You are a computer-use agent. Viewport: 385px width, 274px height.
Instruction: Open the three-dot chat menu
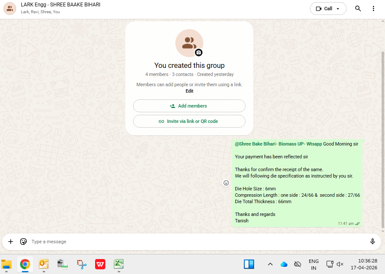(x=373, y=9)
